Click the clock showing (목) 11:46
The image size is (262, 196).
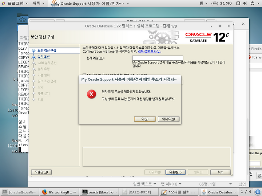pos(221,3)
